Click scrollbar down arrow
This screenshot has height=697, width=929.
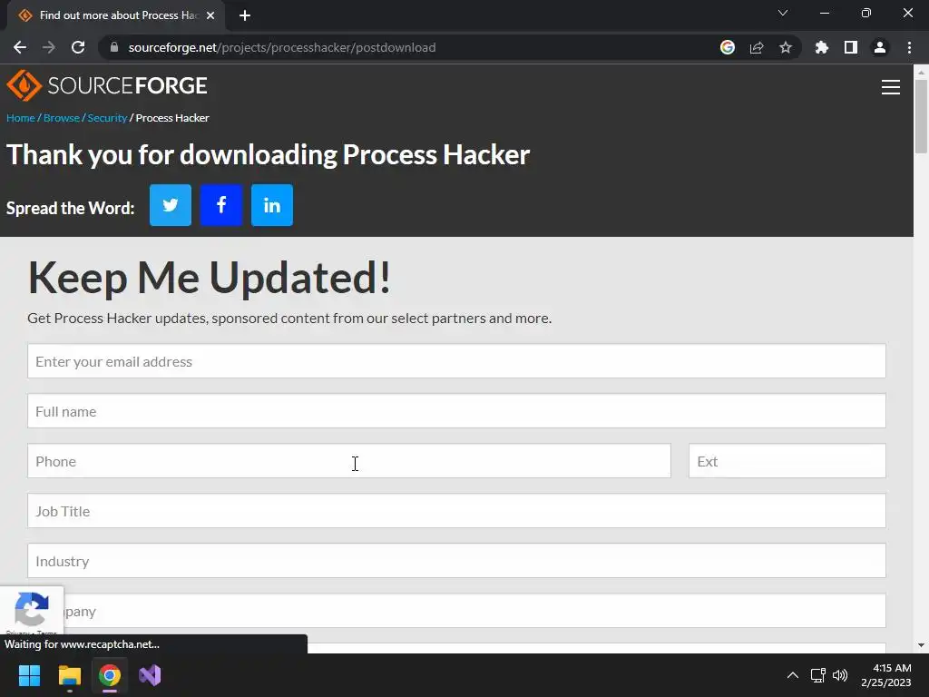(921, 645)
